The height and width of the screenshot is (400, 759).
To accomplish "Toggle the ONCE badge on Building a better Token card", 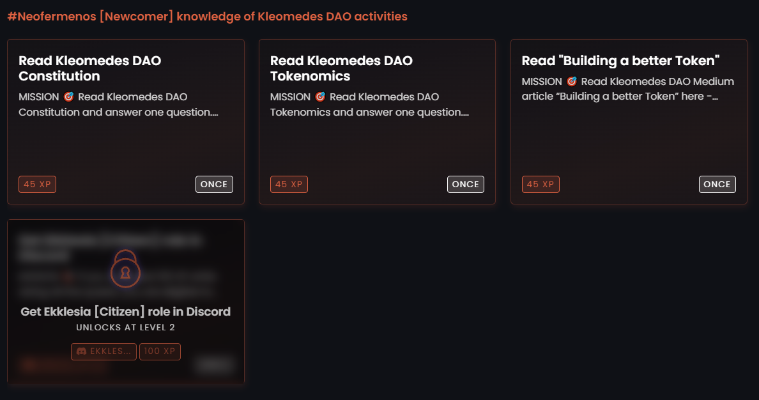I will pyautogui.click(x=717, y=184).
